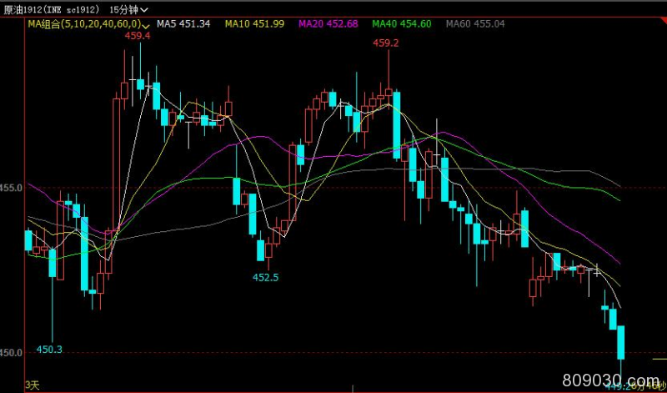This screenshot has height=393, width=667.
Task: Click the 450.3 low price label
Action: click(x=49, y=350)
